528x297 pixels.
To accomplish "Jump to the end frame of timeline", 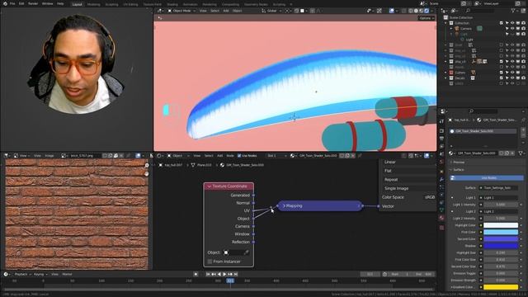I will [x=236, y=275].
